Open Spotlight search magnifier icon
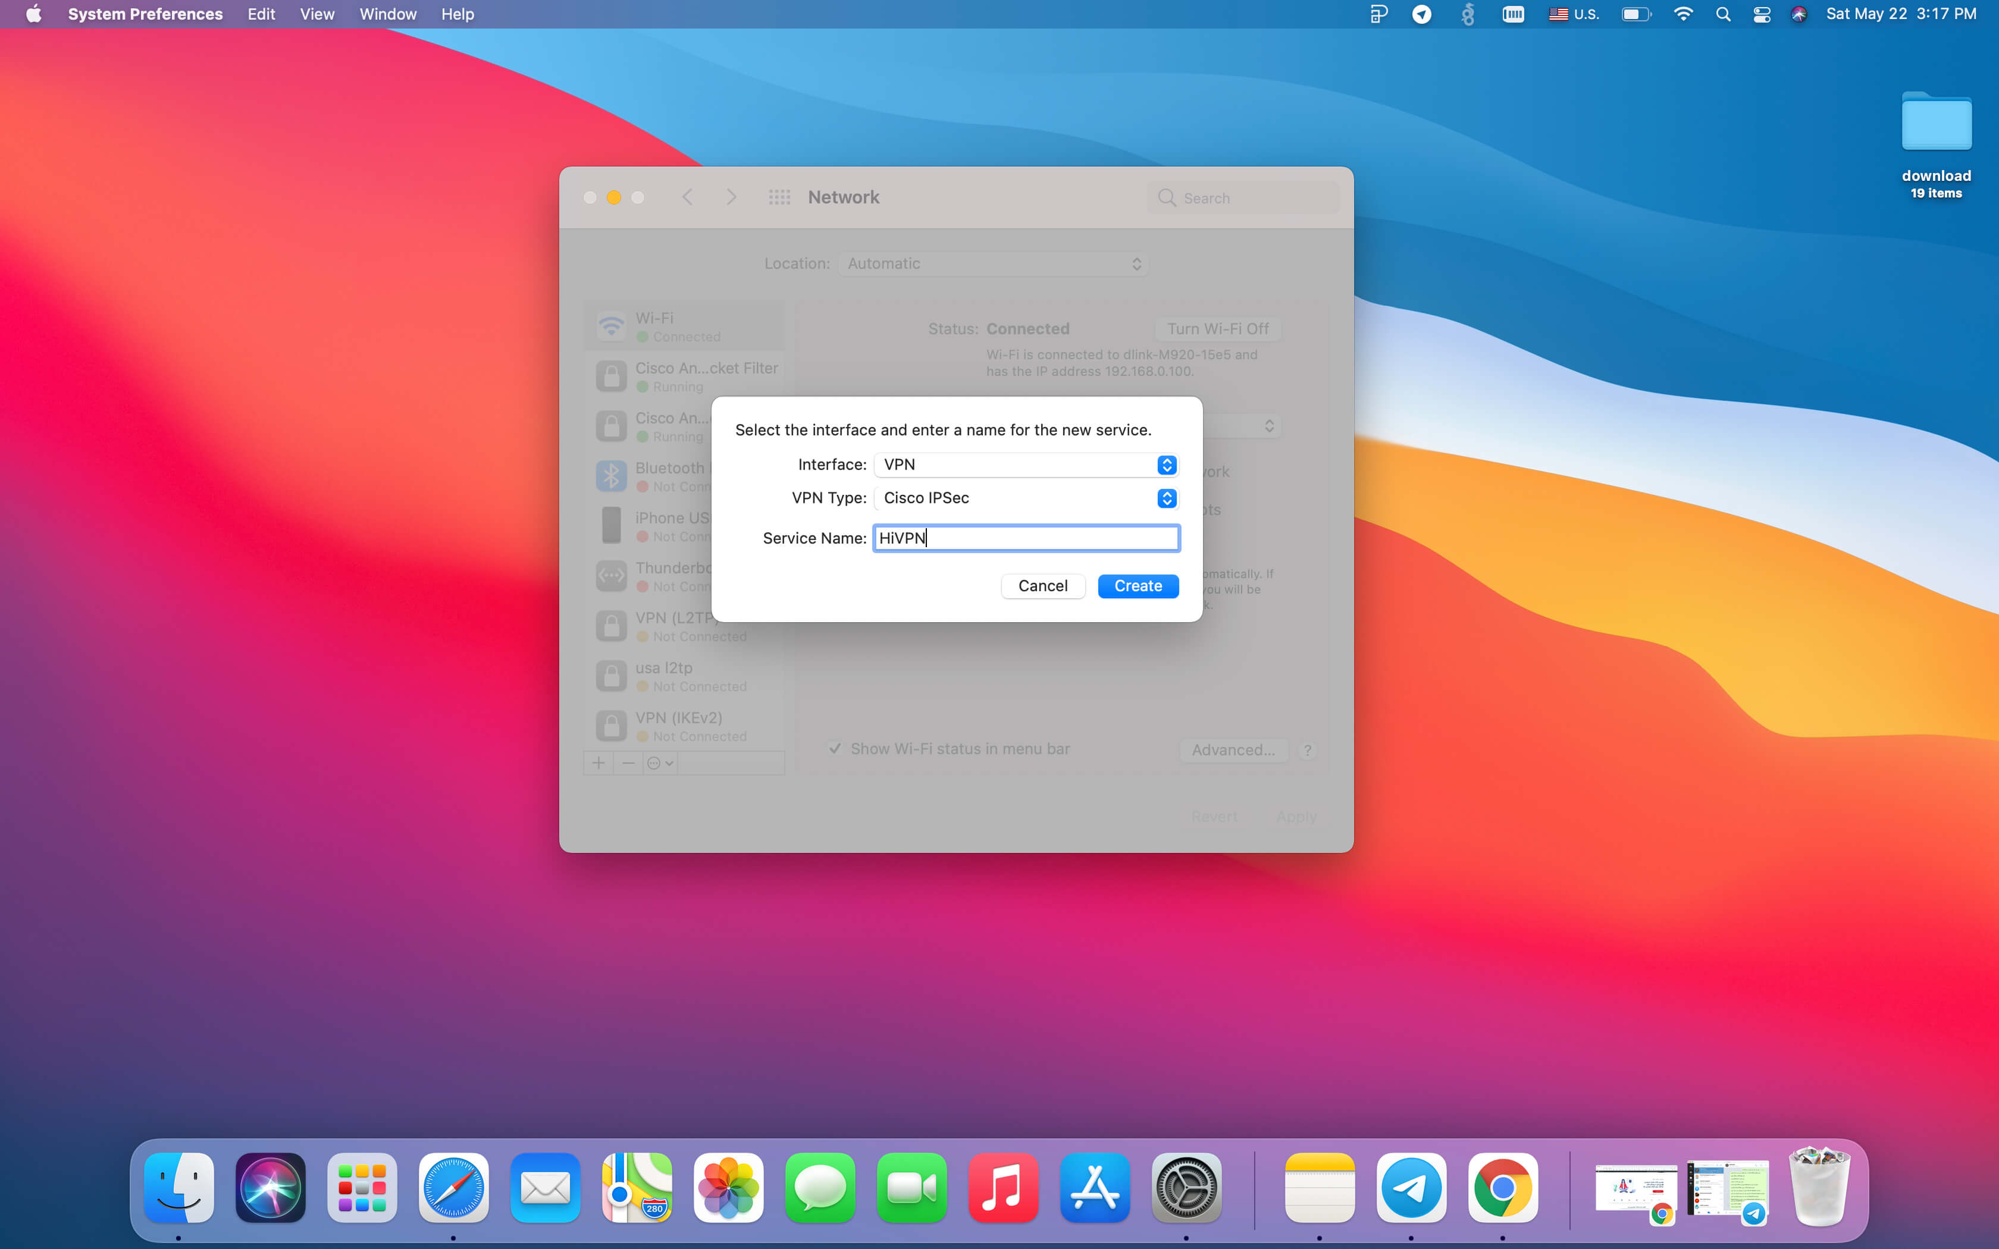This screenshot has height=1249, width=1999. tap(1722, 14)
